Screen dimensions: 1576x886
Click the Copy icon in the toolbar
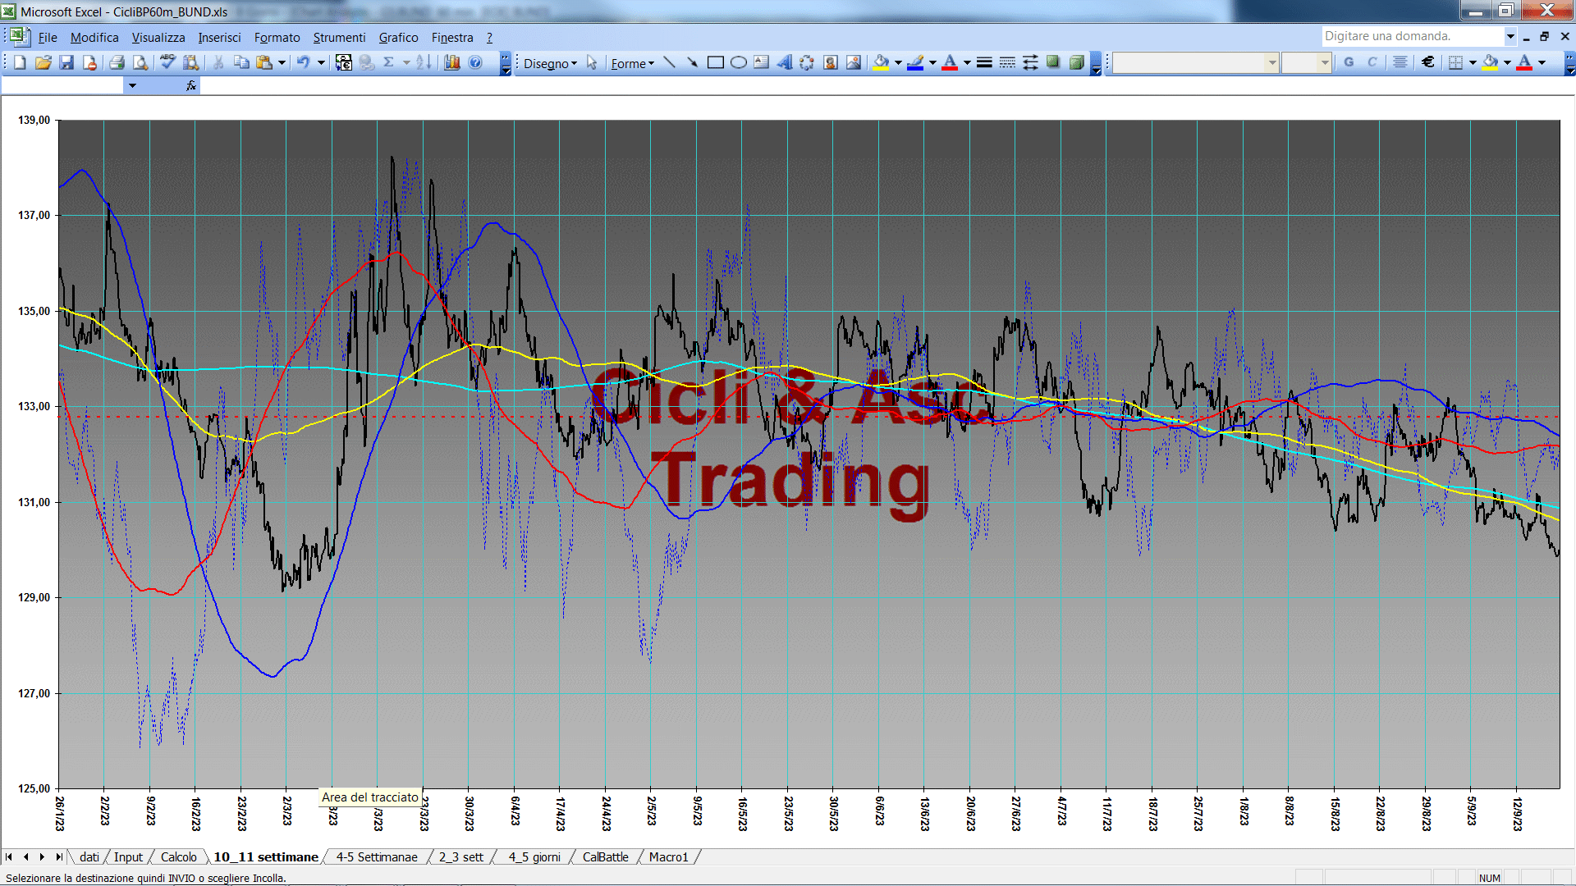click(x=241, y=62)
